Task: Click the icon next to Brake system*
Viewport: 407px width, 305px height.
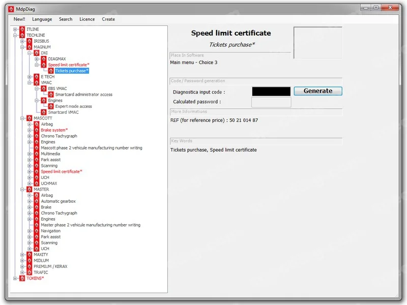Action: pyautogui.click(x=37, y=130)
